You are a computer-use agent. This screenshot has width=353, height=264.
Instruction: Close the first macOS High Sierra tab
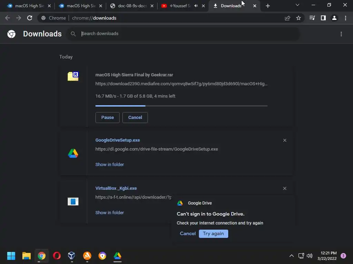pyautogui.click(x=49, y=6)
